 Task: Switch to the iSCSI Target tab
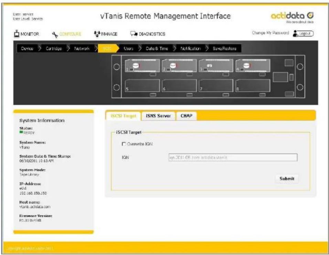[123, 116]
